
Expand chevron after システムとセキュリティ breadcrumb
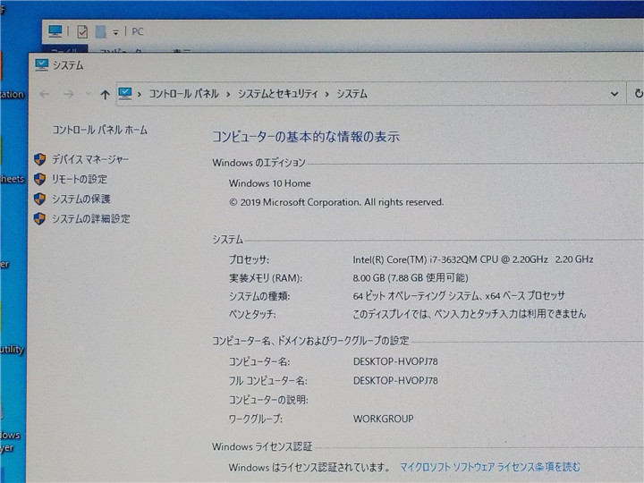327,95
